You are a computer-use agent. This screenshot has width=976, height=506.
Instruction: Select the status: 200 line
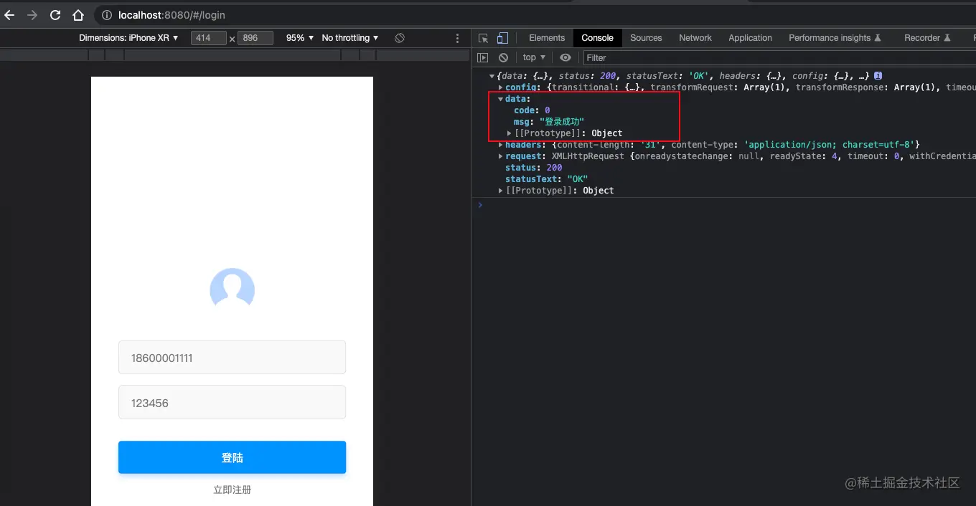pyautogui.click(x=534, y=168)
